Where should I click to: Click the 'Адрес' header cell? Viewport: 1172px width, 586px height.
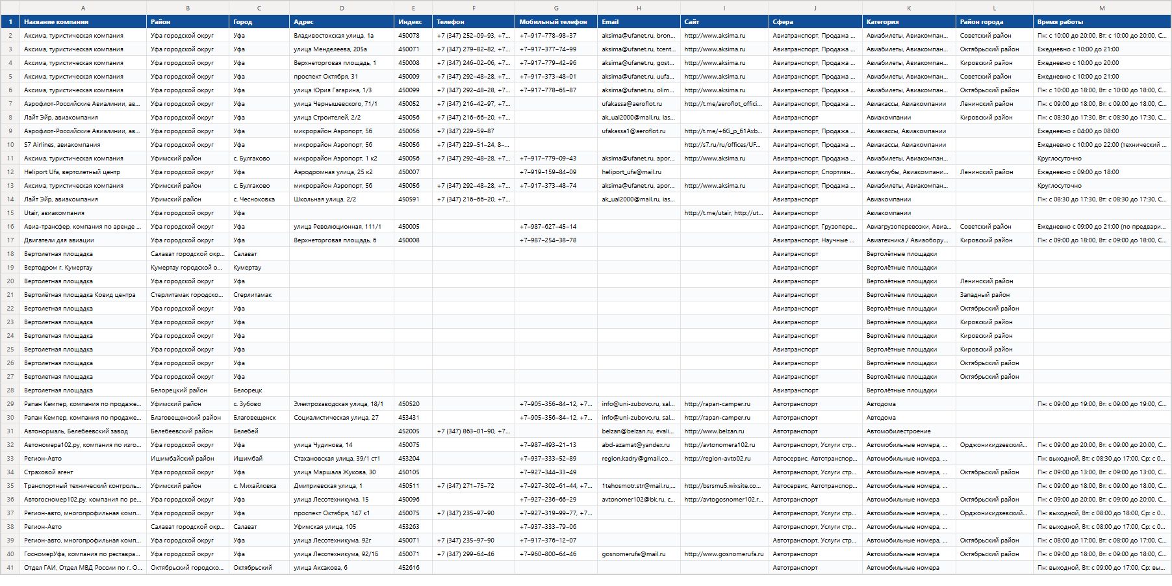342,22
